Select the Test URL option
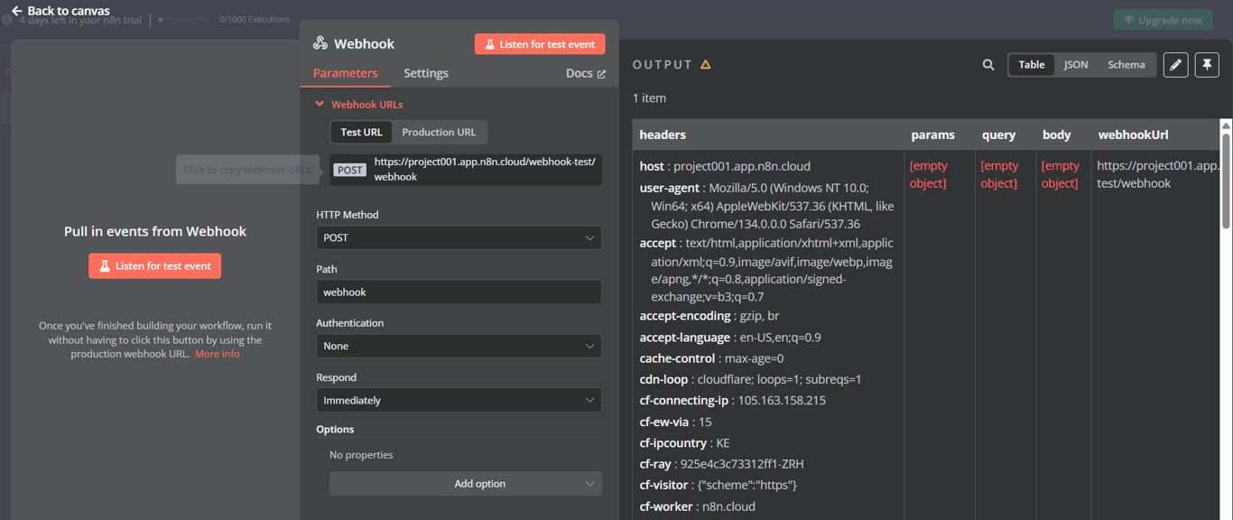The width and height of the screenshot is (1233, 520). pos(360,132)
